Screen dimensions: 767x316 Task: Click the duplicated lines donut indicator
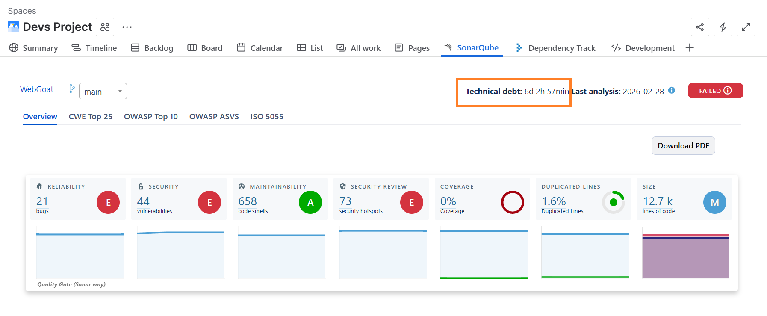(614, 202)
